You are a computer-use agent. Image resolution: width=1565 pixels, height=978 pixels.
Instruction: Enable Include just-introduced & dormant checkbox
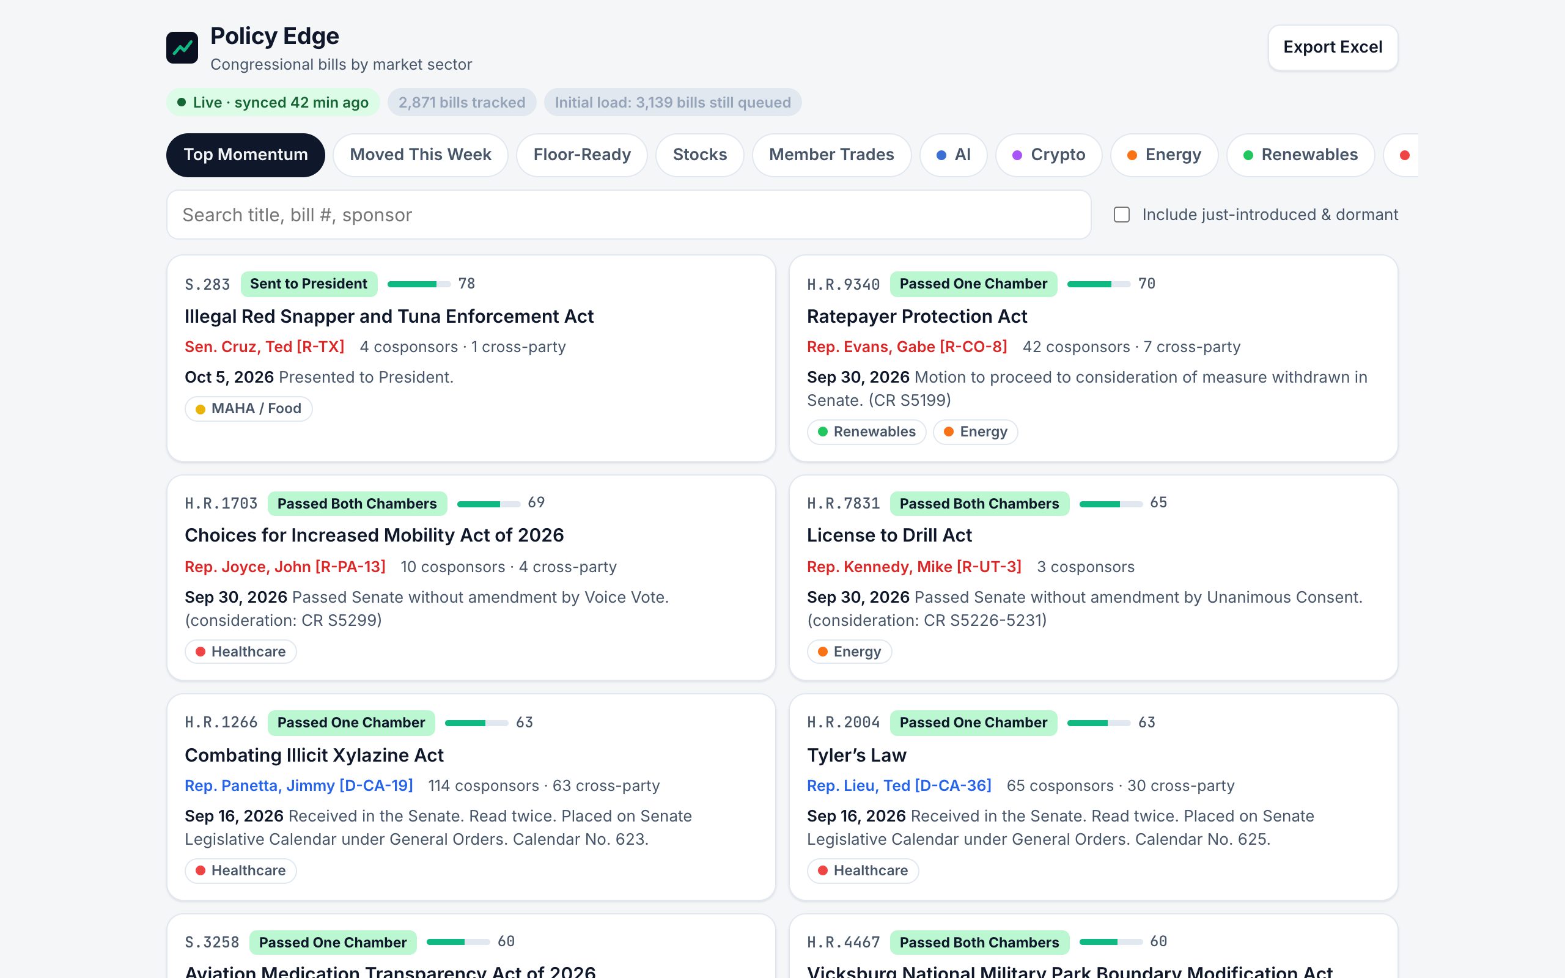(x=1122, y=215)
